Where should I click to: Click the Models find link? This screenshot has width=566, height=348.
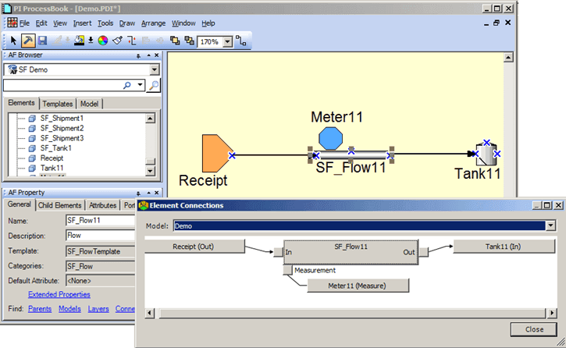pos(69,309)
